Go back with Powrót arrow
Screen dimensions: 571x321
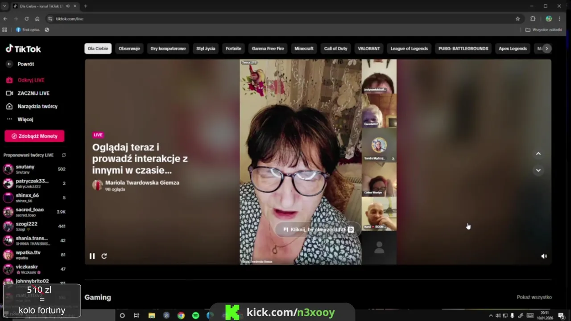pos(9,64)
